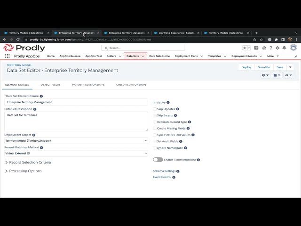Click info icon beside Record Matching Method
This screenshot has height=226, width=301.
[41, 147]
